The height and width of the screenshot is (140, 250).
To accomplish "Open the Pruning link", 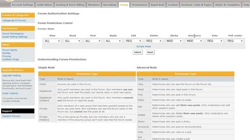I will [7, 56].
